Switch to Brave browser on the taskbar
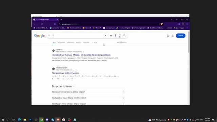The width and height of the screenshot is (217, 122). [58, 120]
